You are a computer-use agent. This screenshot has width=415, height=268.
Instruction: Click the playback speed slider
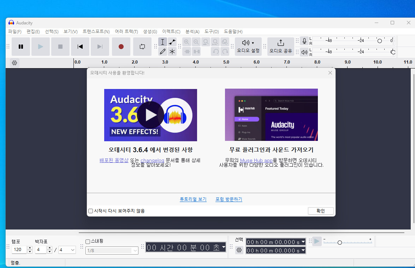tap(339, 243)
